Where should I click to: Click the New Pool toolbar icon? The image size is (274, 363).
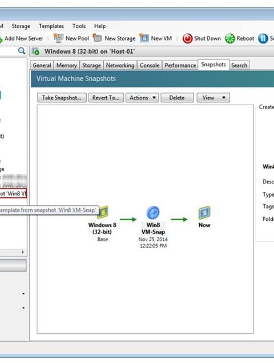coord(58,38)
